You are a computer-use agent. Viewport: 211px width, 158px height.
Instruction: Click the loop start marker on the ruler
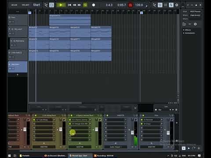pyautogui.click(x=30, y=13)
